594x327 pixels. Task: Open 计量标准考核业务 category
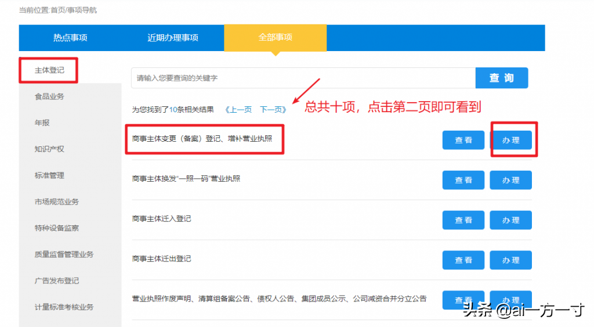click(64, 307)
